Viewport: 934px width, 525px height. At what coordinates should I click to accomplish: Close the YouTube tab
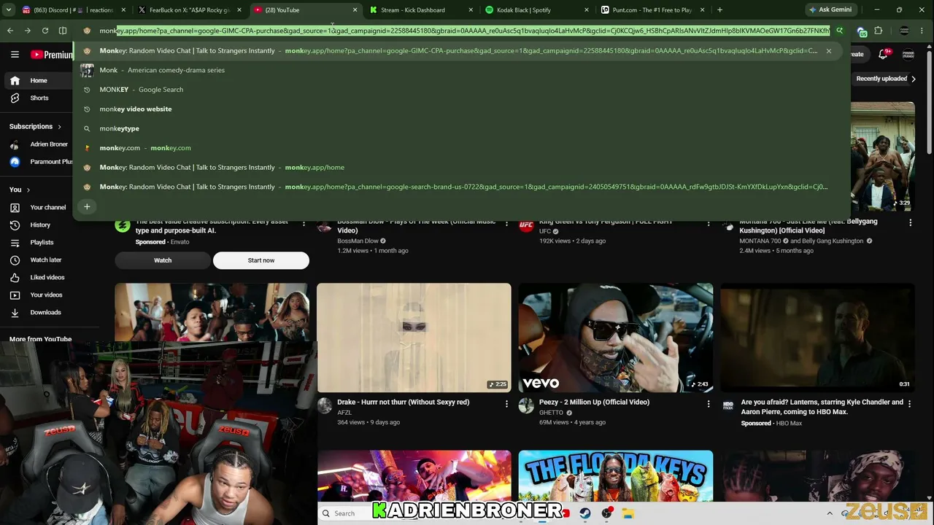click(355, 10)
